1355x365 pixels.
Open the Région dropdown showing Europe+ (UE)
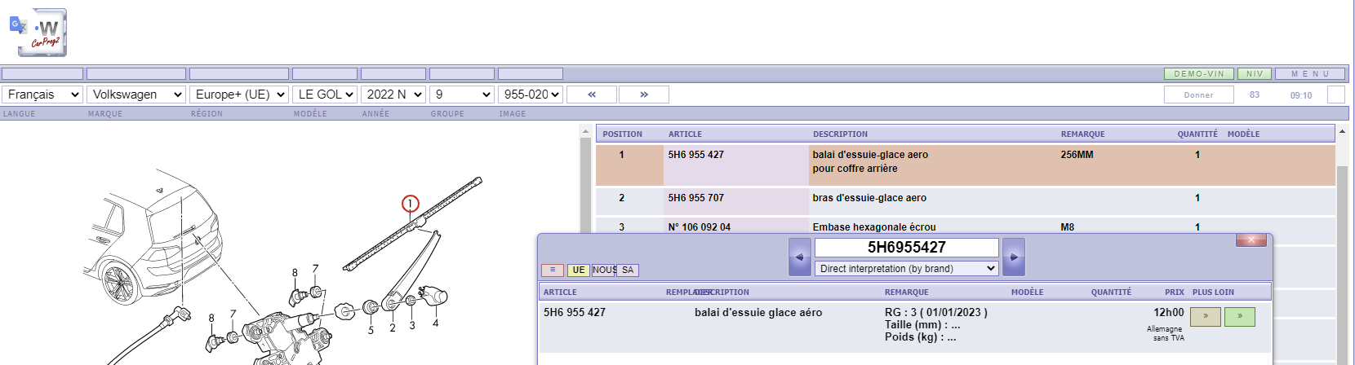point(240,95)
